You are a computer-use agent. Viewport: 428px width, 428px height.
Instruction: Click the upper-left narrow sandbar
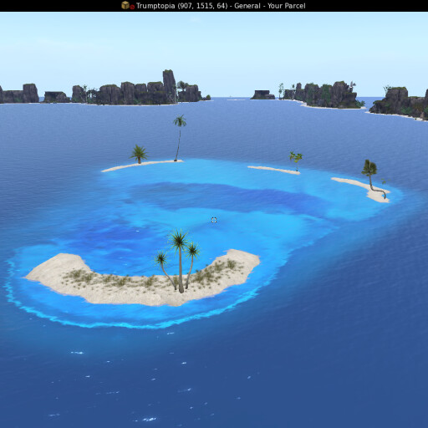click(x=142, y=166)
